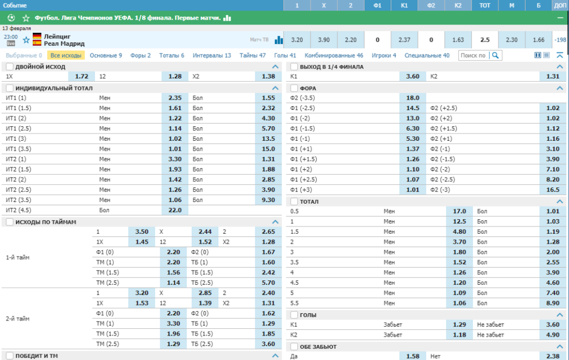The image size is (569, 360).
Task: Bet on Real Madrid win at 2.20
Action: tap(351, 40)
